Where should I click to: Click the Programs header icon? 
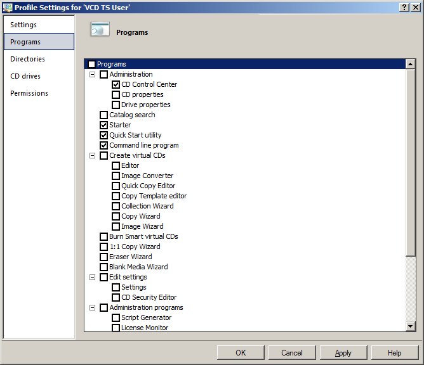(100, 30)
